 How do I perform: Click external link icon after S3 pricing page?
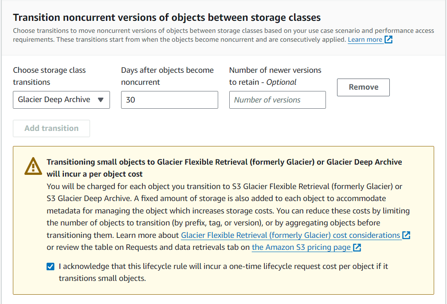tap(357, 247)
